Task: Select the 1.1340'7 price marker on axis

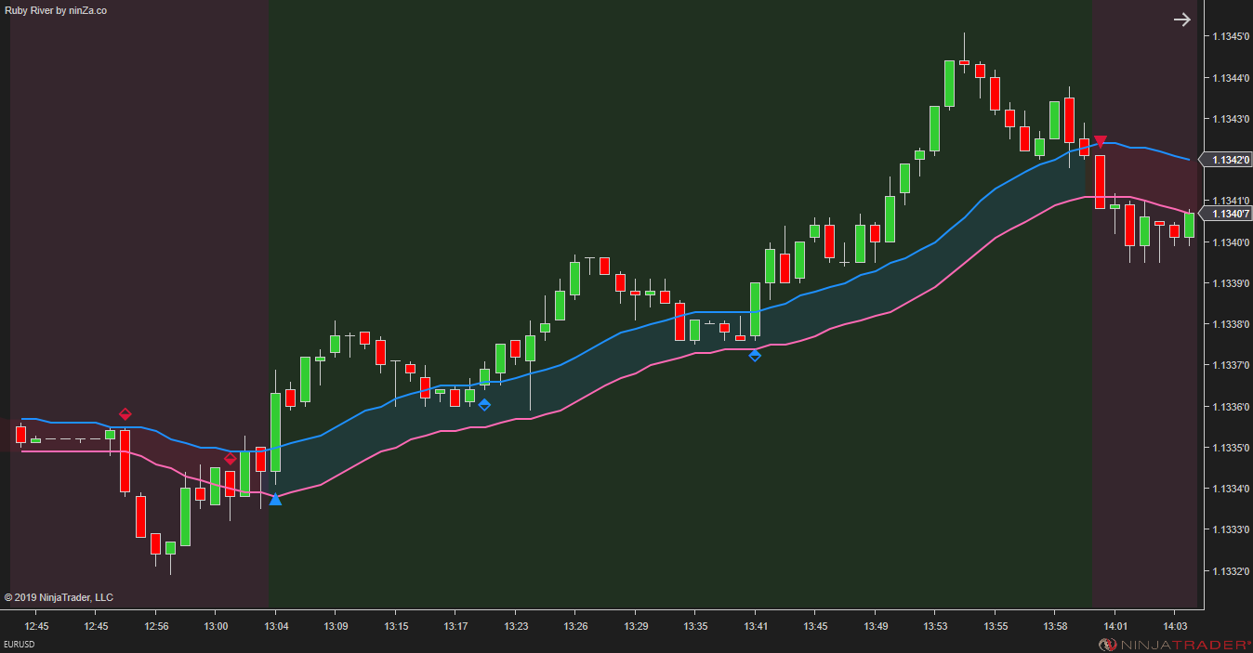Action: coord(1229,213)
